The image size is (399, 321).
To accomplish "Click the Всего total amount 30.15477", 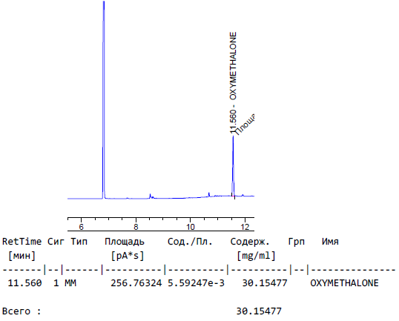I will pos(259,311).
